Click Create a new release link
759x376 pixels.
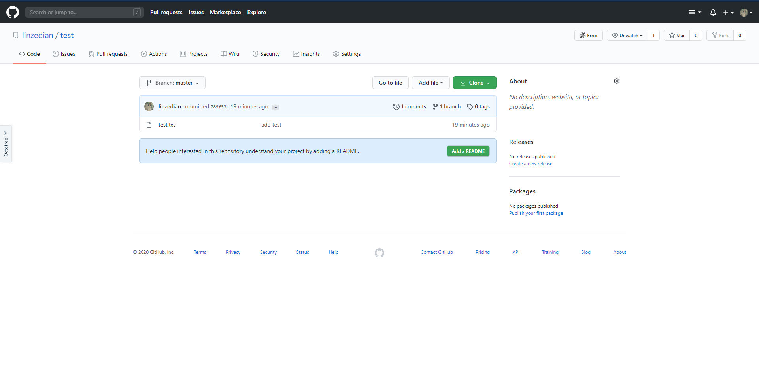tap(531, 164)
